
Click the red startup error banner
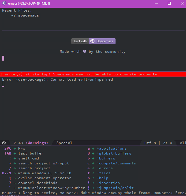(x=93, y=74)
